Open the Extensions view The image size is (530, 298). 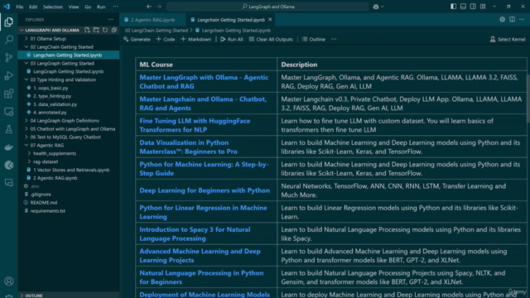(x=9, y=94)
